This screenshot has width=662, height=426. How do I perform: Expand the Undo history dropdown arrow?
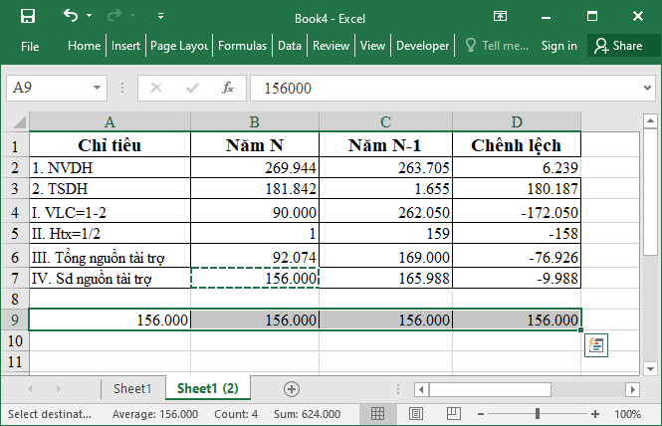point(90,17)
